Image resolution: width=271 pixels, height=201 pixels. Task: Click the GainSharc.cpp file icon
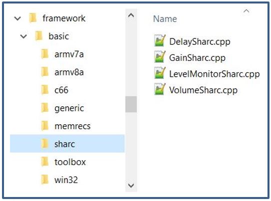159,57
